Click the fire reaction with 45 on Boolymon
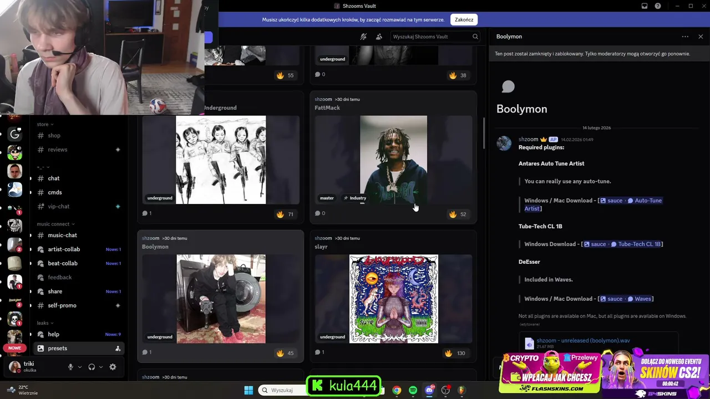710x399 pixels. point(286,353)
